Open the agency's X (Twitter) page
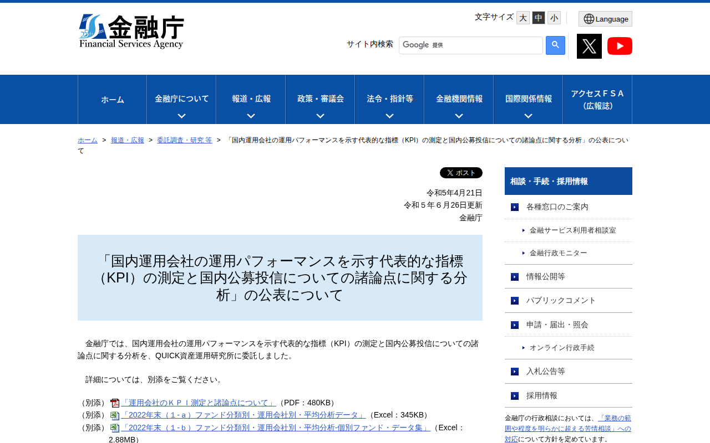This screenshot has width=710, height=443. tap(589, 45)
